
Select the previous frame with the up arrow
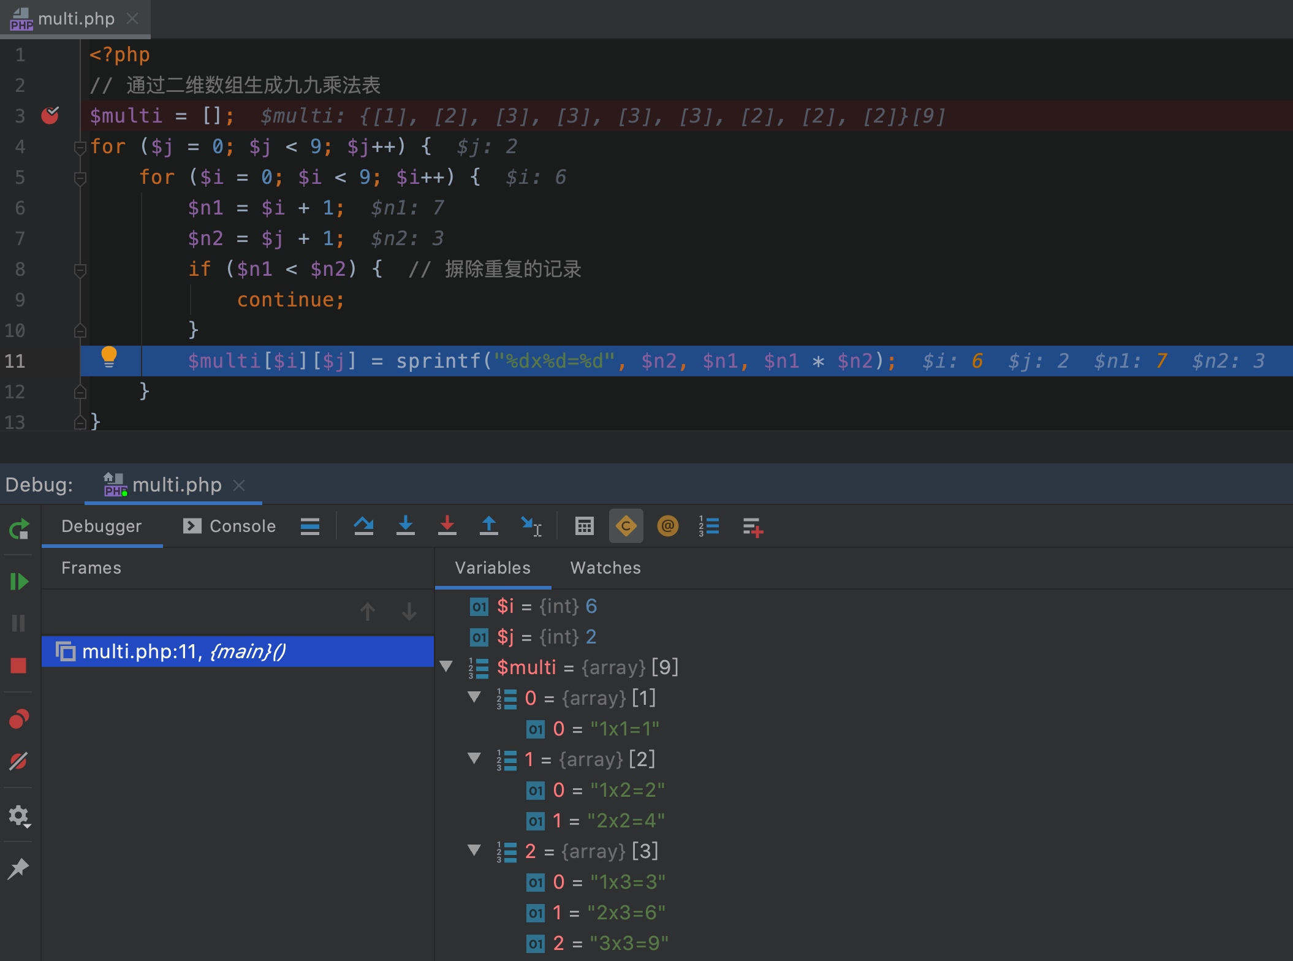(x=368, y=611)
